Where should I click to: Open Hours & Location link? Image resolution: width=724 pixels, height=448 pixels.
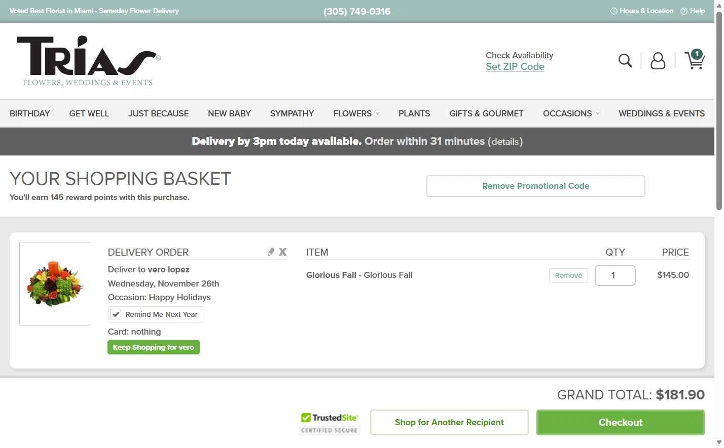[x=642, y=11]
